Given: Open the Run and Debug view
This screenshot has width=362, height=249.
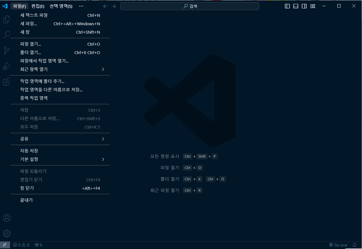Looking at the screenshot, I should pyautogui.click(x=7, y=66).
